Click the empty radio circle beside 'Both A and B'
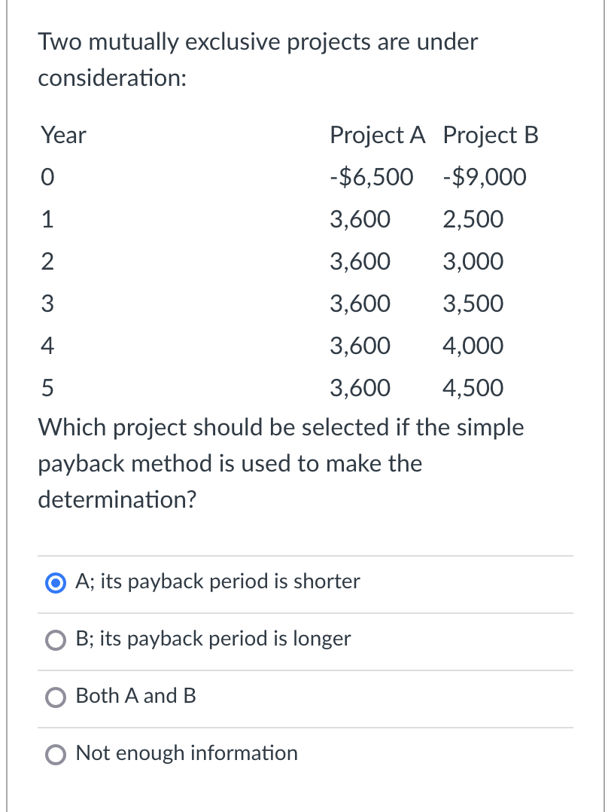 click(56, 697)
